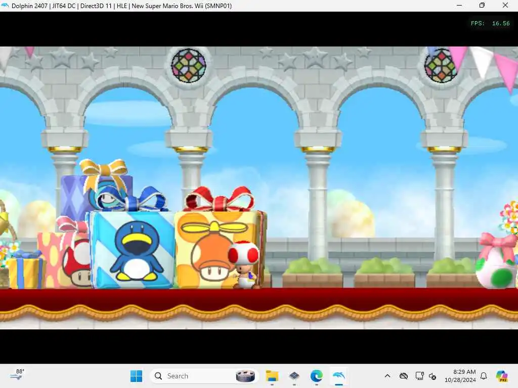Click the Toad character in the game
The image size is (518, 388).
245,265
